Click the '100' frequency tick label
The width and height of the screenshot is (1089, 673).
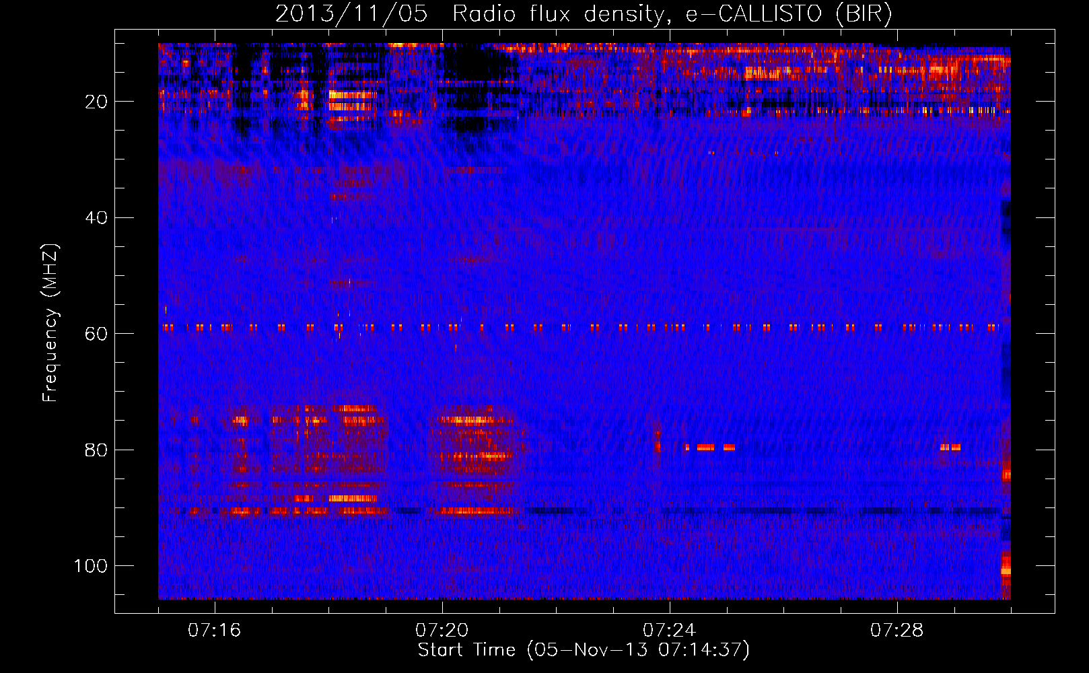(91, 566)
